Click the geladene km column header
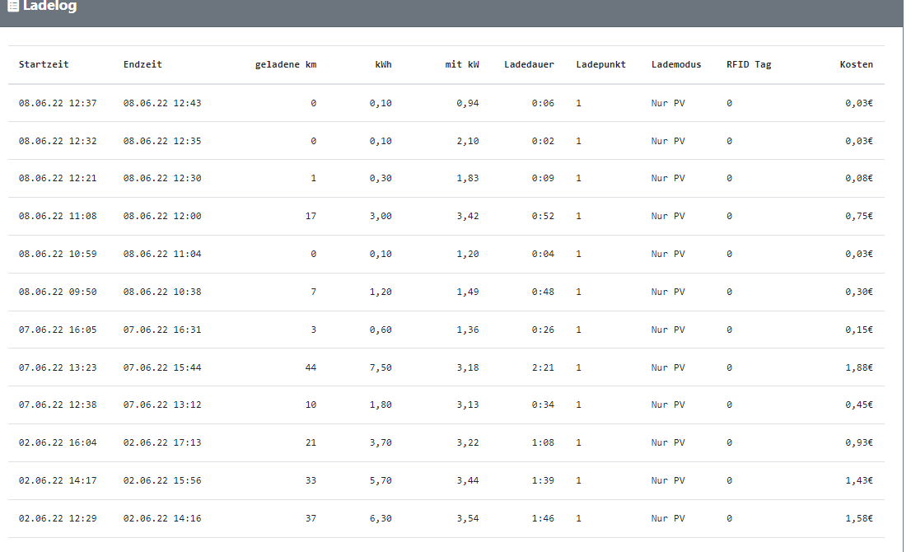911x552 pixels. pos(285,64)
